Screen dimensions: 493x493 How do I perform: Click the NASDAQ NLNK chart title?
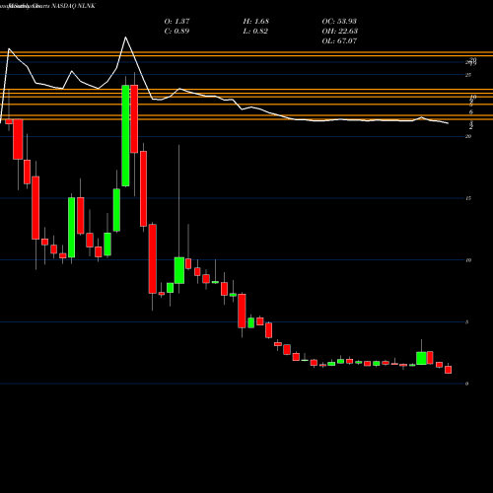(x=73, y=6)
